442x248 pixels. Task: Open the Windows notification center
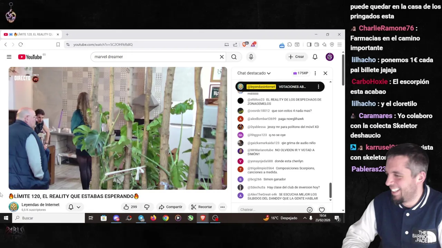coord(337,218)
